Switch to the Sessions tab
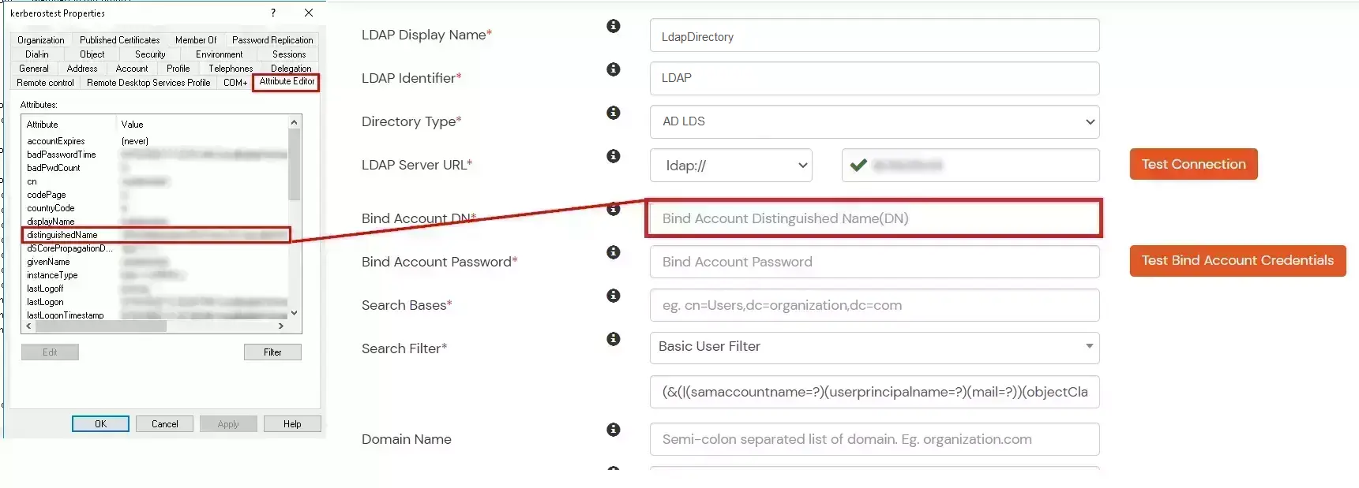The width and height of the screenshot is (1359, 488). click(289, 54)
